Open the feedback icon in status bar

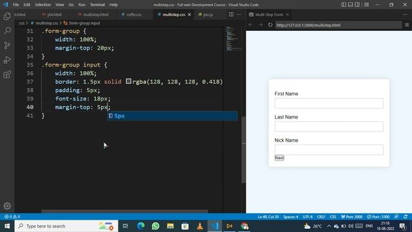pyautogui.click(x=397, y=217)
